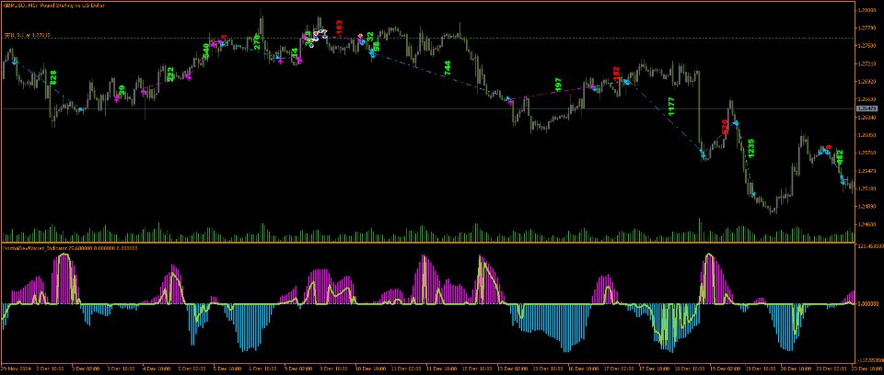Select the green 828 profit label
The height and width of the screenshot is (375, 884).
pyautogui.click(x=53, y=78)
